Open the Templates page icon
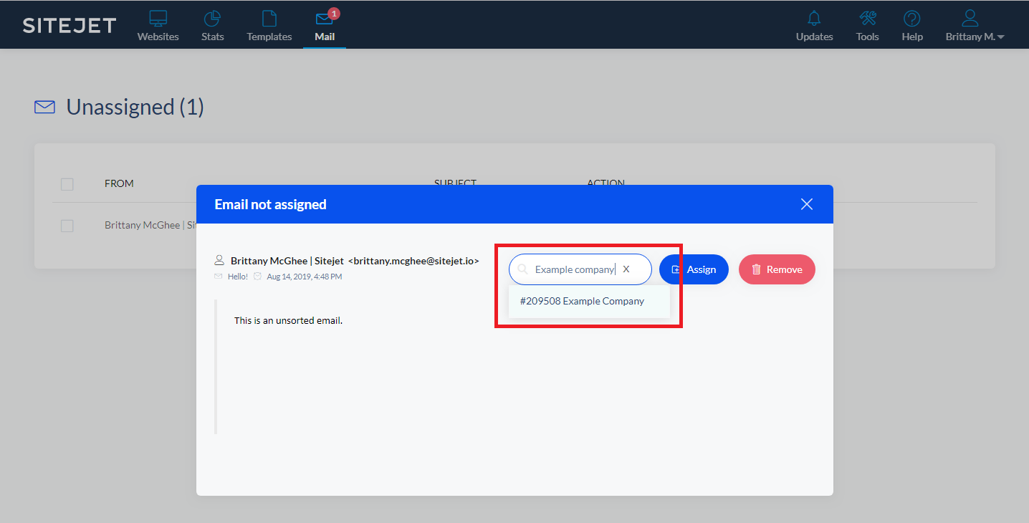1029x523 pixels. tap(269, 19)
